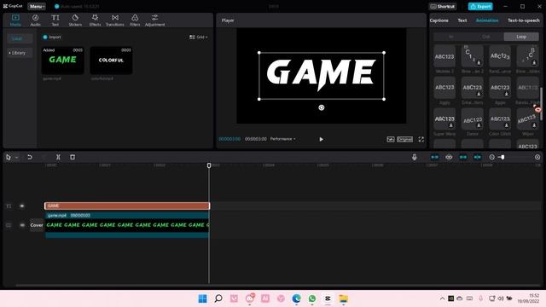This screenshot has height=307, width=546.
Task: Click the Cover button on video track
Action: [36, 225]
